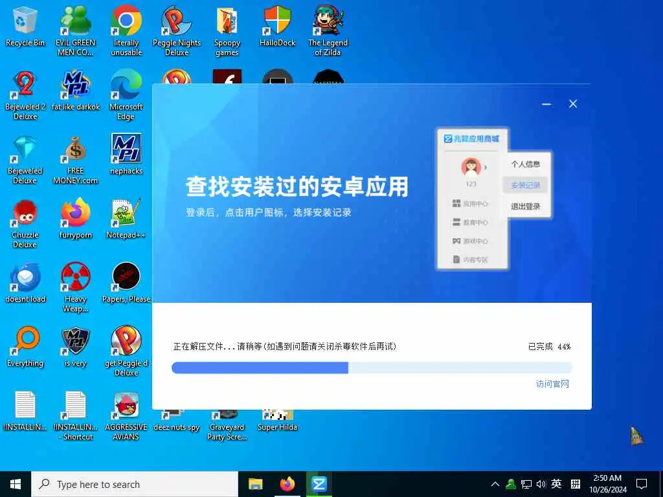
Task: Open the clock showing 2:50 AM
Action: pos(607,484)
